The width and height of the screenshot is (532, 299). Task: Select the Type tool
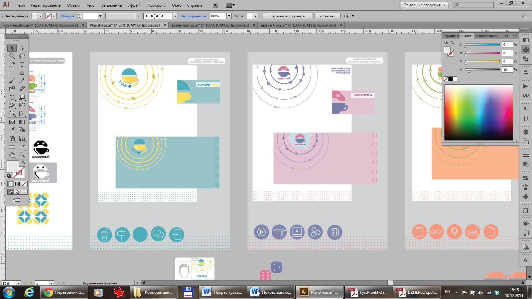tap(22, 64)
